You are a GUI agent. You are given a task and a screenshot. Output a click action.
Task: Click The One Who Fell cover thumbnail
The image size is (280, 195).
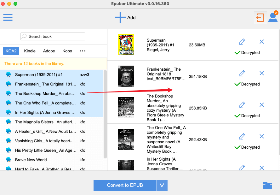point(126,139)
